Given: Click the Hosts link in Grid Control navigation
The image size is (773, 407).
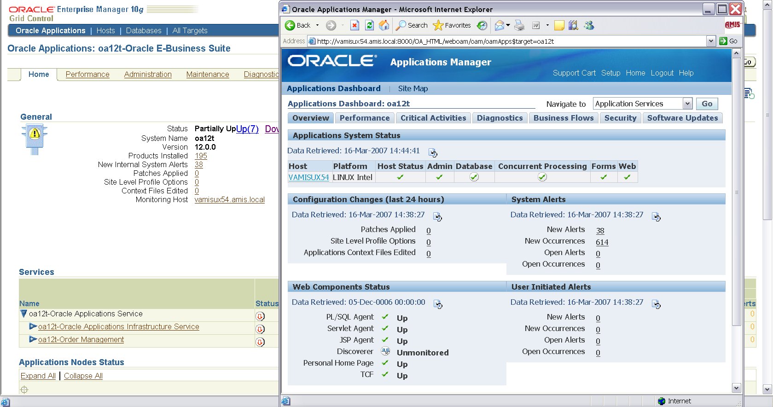Looking at the screenshot, I should pyautogui.click(x=105, y=30).
